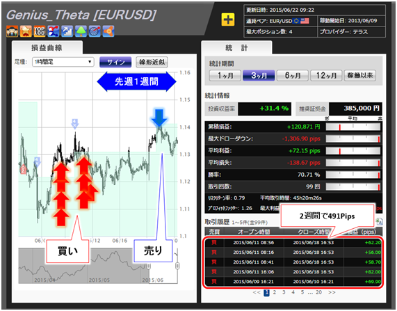Viewport: 397px width, 311px height.
Task: Click the >> next pages link
Action: [332, 292]
